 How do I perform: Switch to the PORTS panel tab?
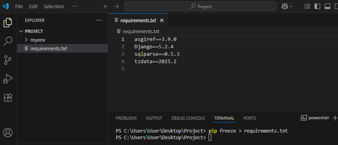250,118
